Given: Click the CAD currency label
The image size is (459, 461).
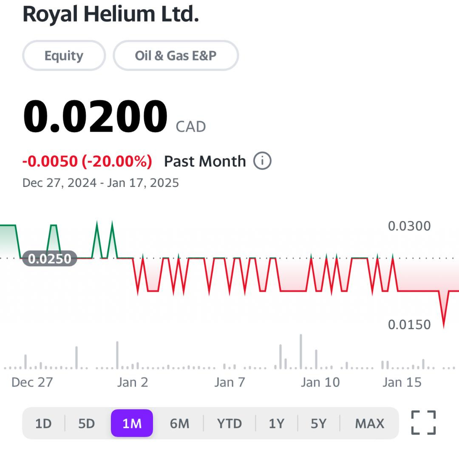Looking at the screenshot, I should (x=191, y=127).
